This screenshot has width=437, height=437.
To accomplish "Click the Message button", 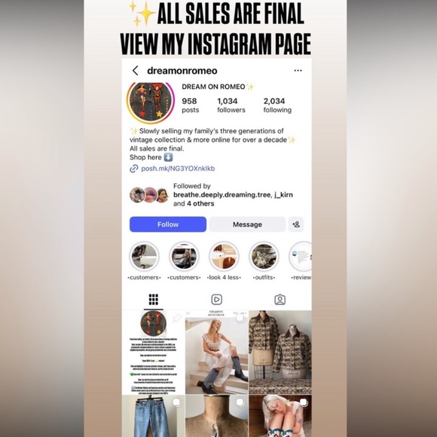I will (247, 224).
